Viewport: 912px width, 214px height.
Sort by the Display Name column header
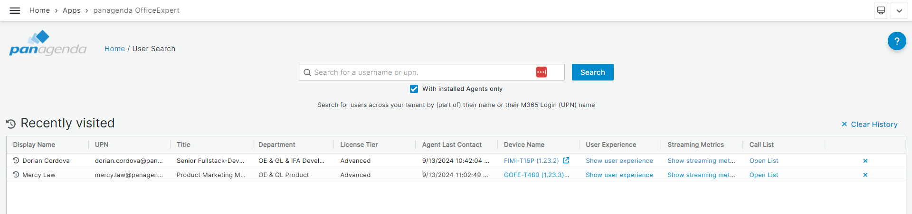click(x=34, y=144)
